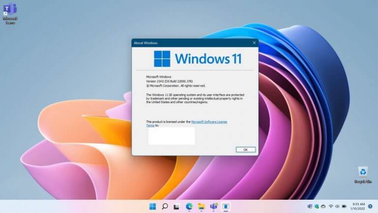Click the volume speaker tray icon
Image resolution: width=378 pixels, height=213 pixels.
[x=337, y=207]
